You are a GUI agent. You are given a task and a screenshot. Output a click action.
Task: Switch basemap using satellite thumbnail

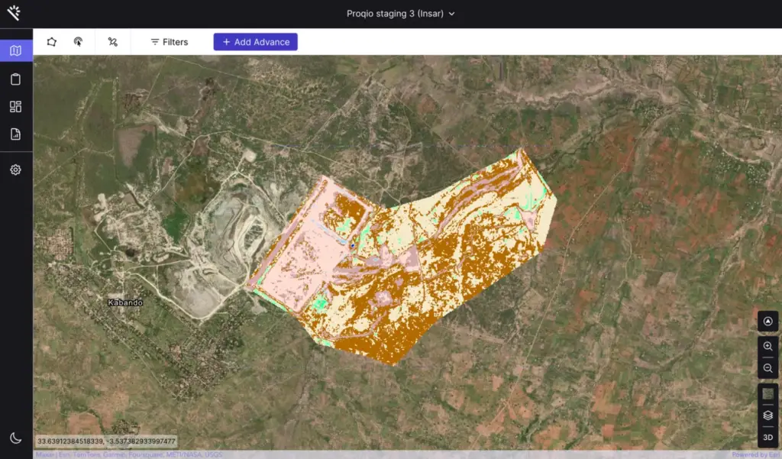pos(767,394)
